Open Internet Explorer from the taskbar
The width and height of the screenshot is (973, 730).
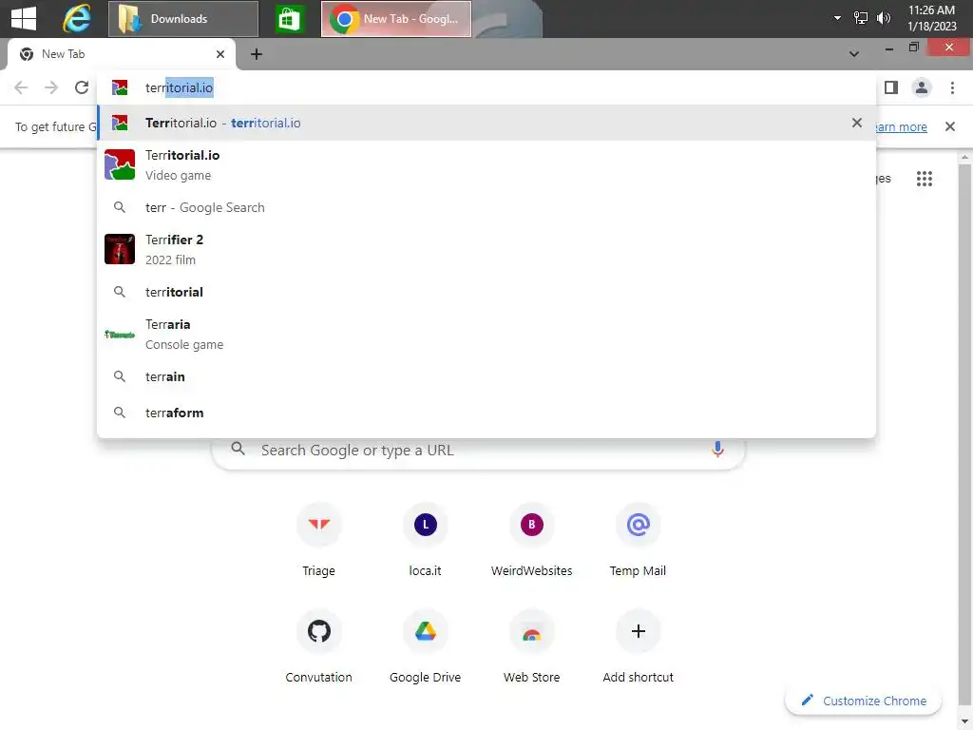pos(77,19)
